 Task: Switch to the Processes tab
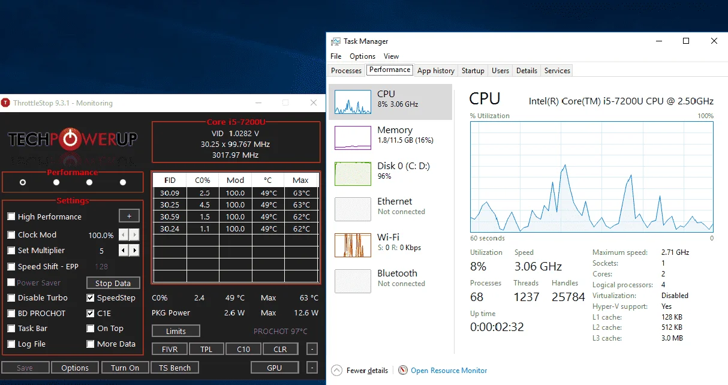coord(347,71)
